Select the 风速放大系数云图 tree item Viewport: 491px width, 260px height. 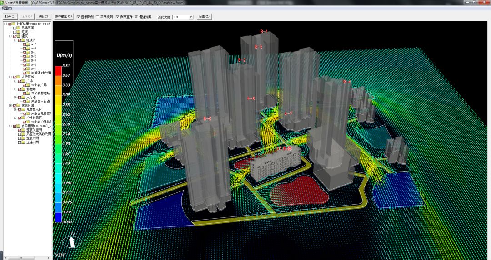point(38,134)
